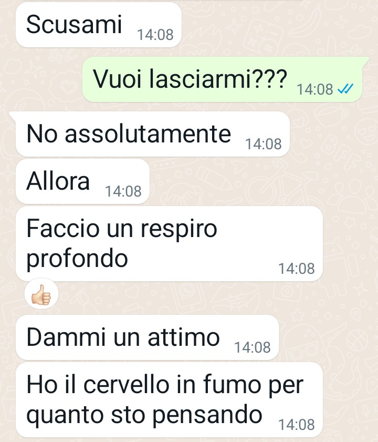Image resolution: width=378 pixels, height=442 pixels.
Task: Click the blue double check read receipt
Action: [x=345, y=89]
